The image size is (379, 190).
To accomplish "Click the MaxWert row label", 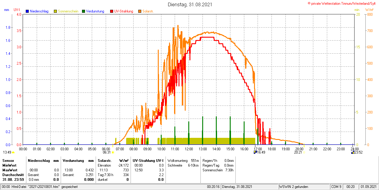I will (x=9, y=170).
